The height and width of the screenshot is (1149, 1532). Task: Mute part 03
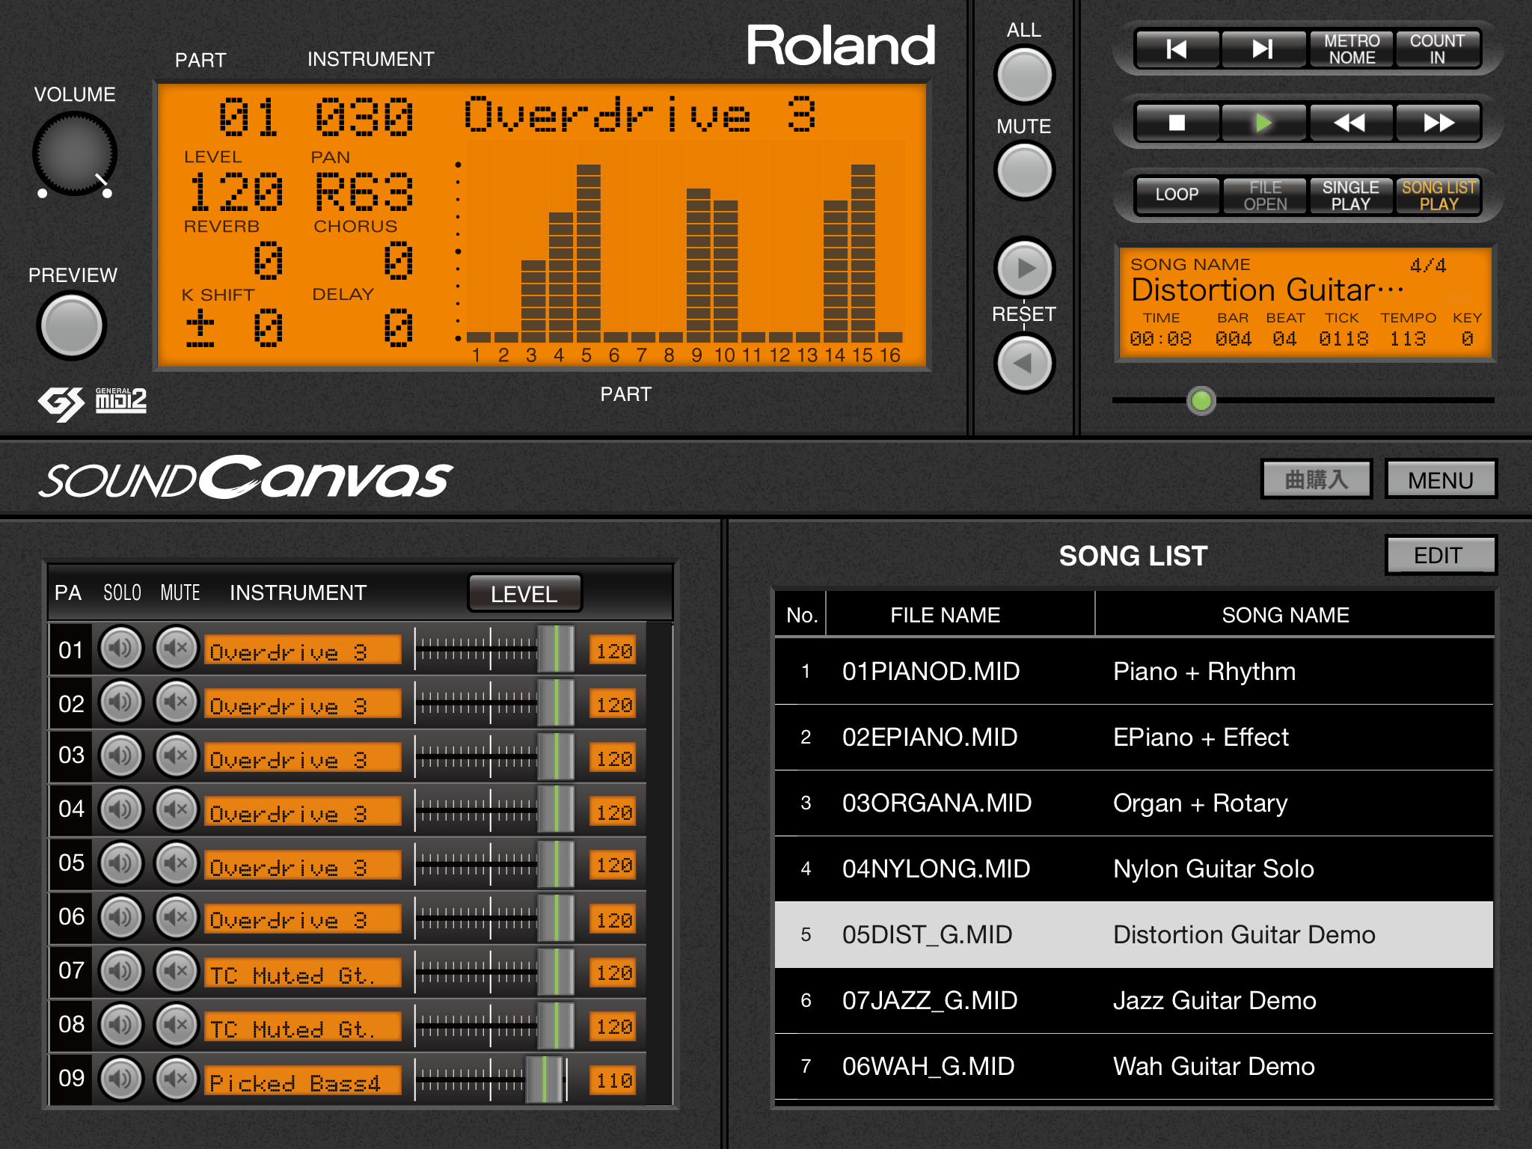pyautogui.click(x=177, y=756)
